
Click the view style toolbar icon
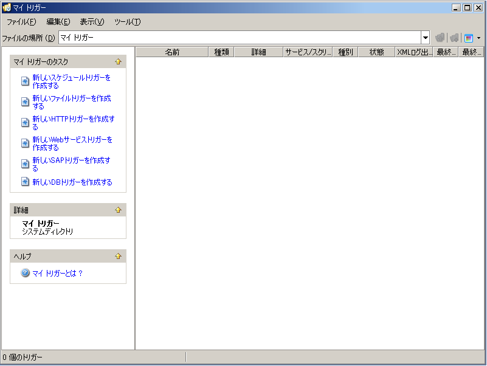click(x=469, y=38)
